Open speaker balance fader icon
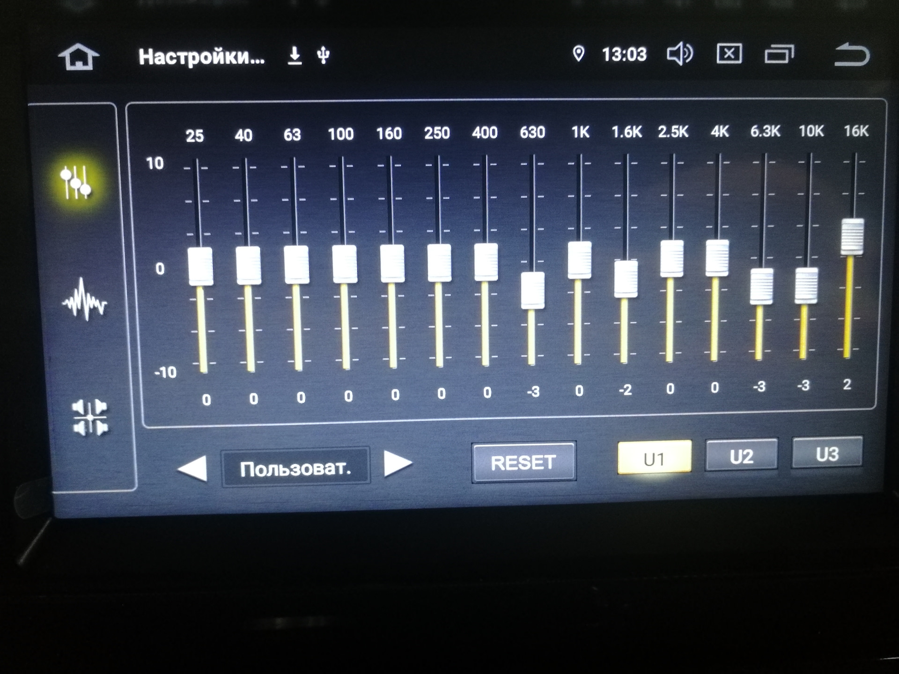Image resolution: width=899 pixels, height=674 pixels. [x=90, y=418]
